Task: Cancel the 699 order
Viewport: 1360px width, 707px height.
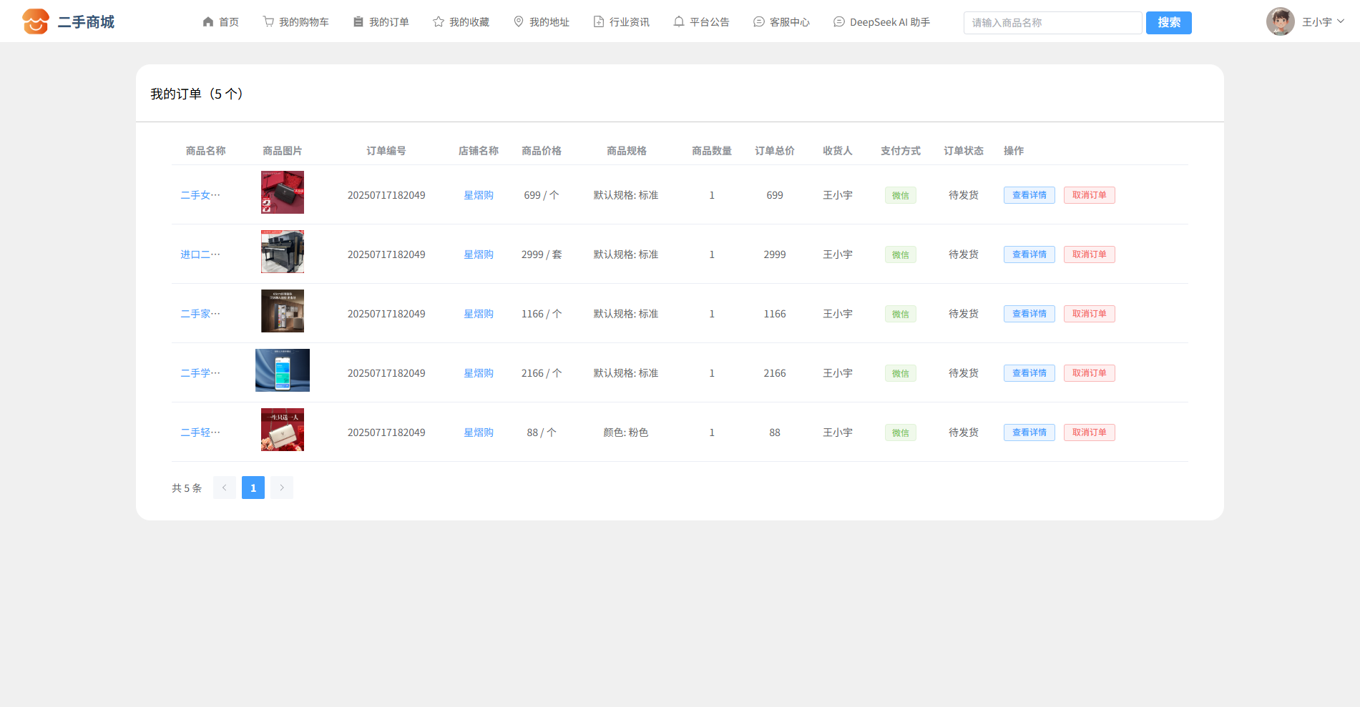Action: [x=1089, y=195]
